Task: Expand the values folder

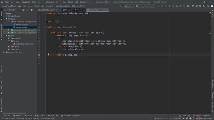Action: point(9,49)
